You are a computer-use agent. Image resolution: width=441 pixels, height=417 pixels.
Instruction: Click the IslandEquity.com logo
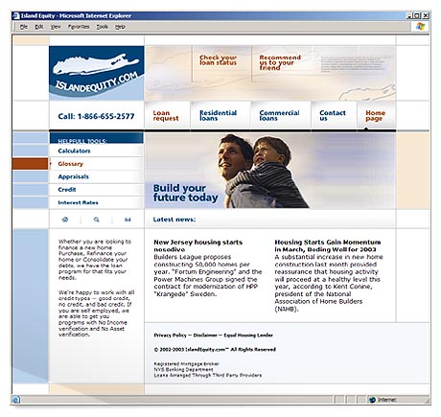tap(97, 73)
